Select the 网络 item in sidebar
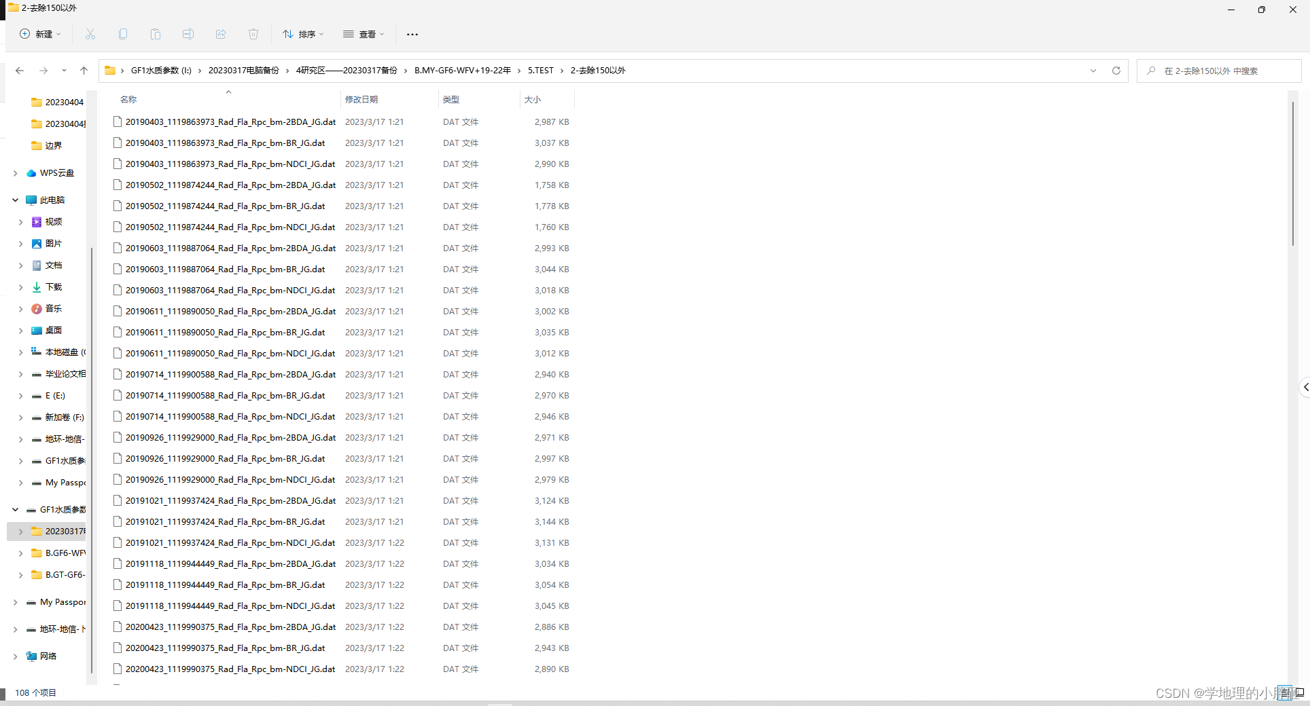This screenshot has height=706, width=1310. point(48,656)
